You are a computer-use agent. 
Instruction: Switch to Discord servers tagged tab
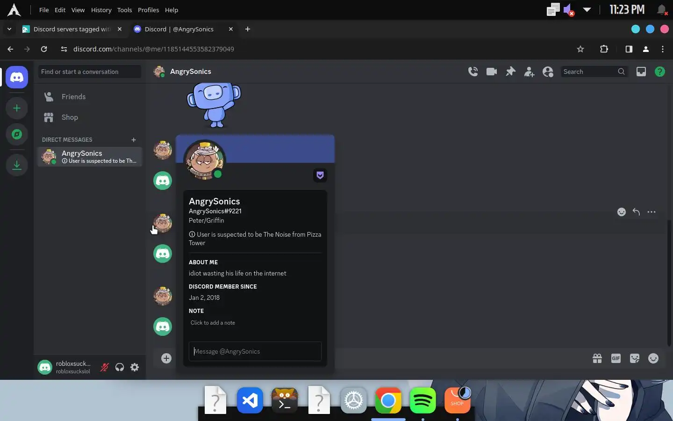[72, 29]
